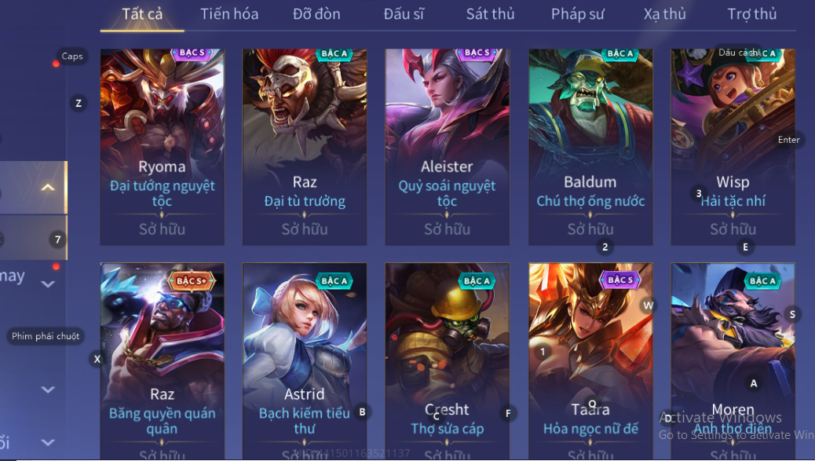Click the BẬC A badge on Baldum card

click(620, 54)
